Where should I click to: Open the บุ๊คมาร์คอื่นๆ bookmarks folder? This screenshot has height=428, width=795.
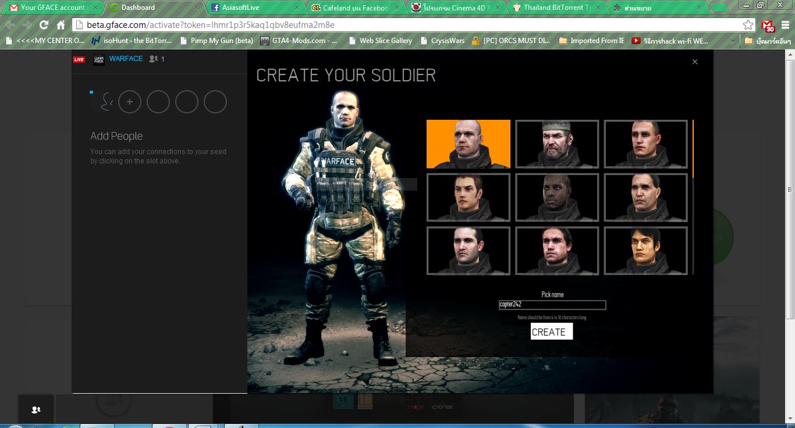tap(768, 41)
